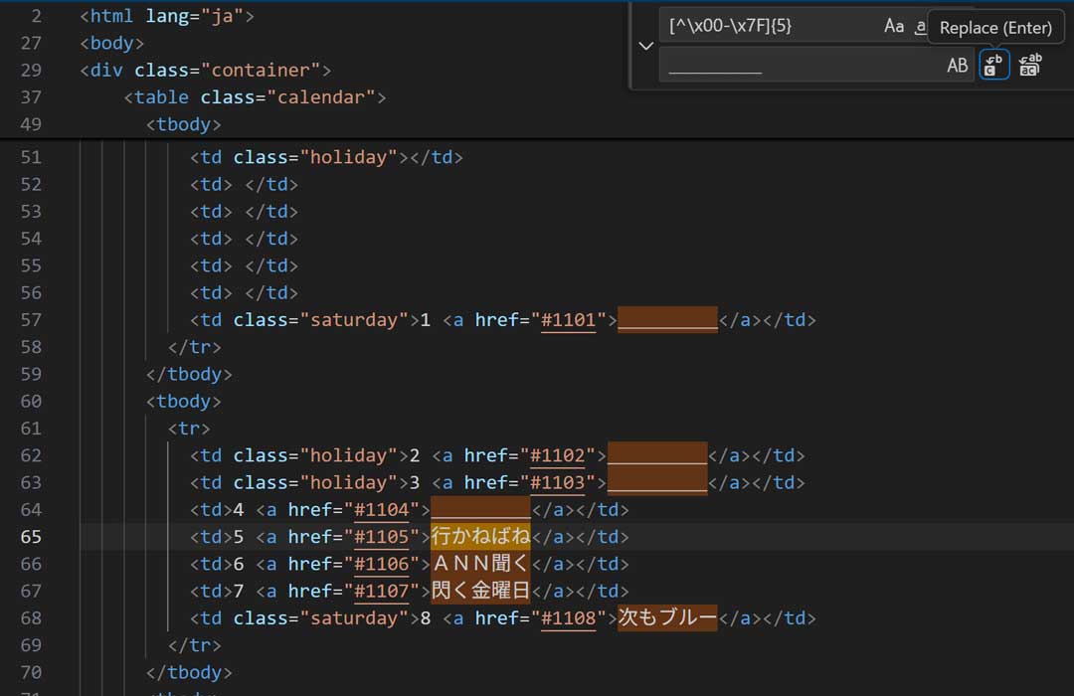
Task: Toggle Match Whole Word option
Action: (921, 27)
